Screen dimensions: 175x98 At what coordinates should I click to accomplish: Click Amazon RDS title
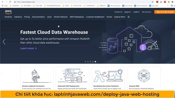(134, 86)
